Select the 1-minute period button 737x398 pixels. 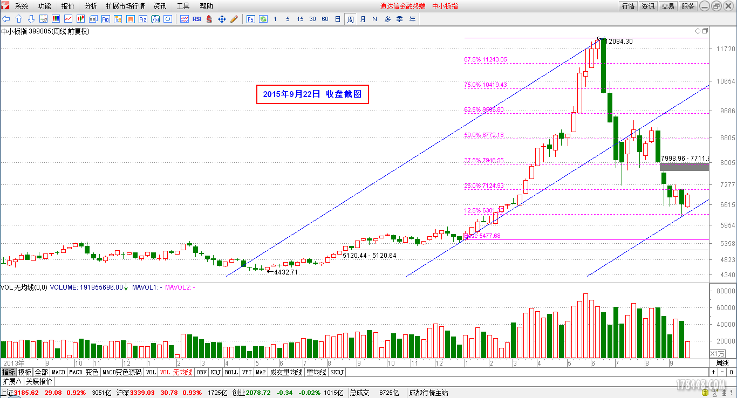coord(275,19)
